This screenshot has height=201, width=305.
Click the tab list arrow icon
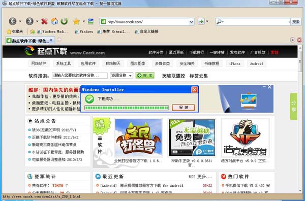(292, 40)
